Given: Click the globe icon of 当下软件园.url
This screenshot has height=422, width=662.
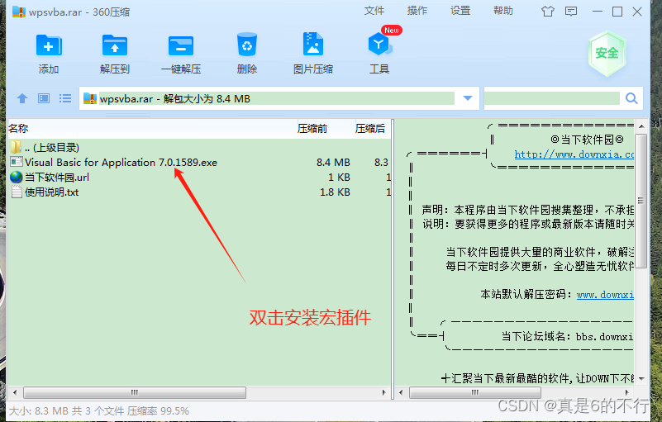Looking at the screenshot, I should coord(16,177).
